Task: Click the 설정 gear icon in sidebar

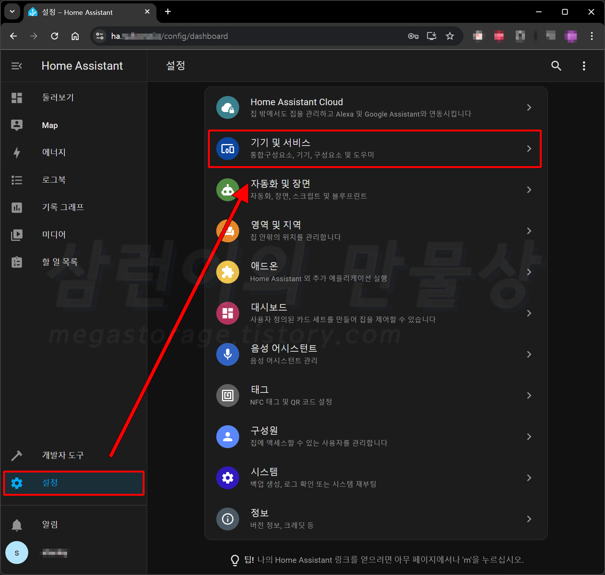Action: click(x=17, y=483)
